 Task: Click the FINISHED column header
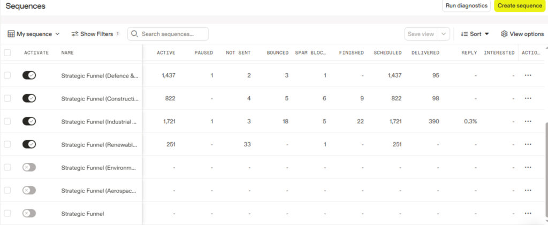[x=351, y=53]
